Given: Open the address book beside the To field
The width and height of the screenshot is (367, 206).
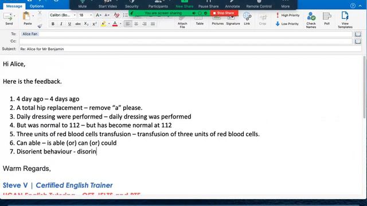Looking at the screenshot, I should tap(358, 34).
